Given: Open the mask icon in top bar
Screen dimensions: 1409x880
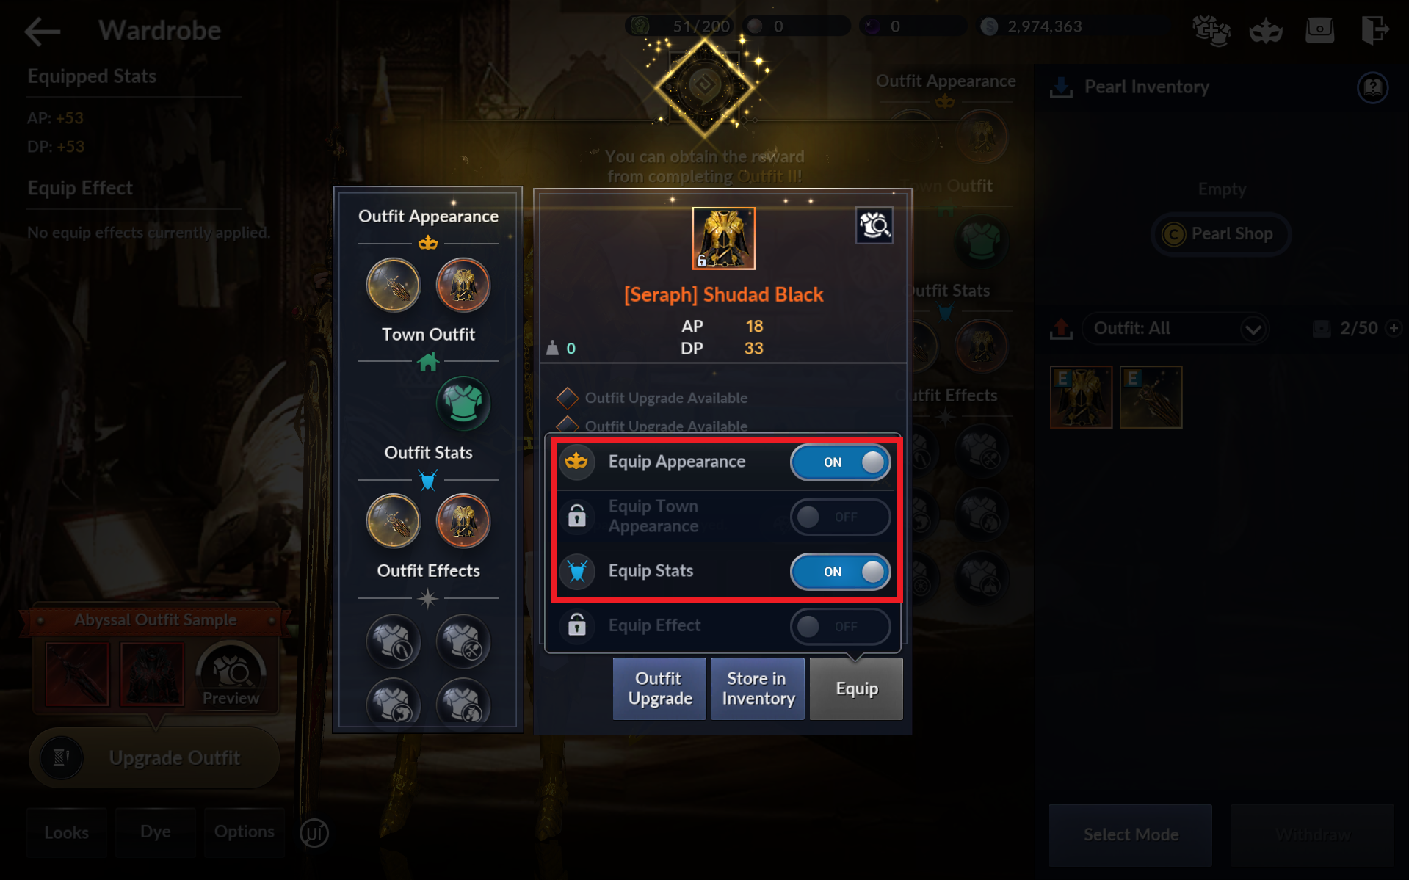Looking at the screenshot, I should (x=1266, y=30).
